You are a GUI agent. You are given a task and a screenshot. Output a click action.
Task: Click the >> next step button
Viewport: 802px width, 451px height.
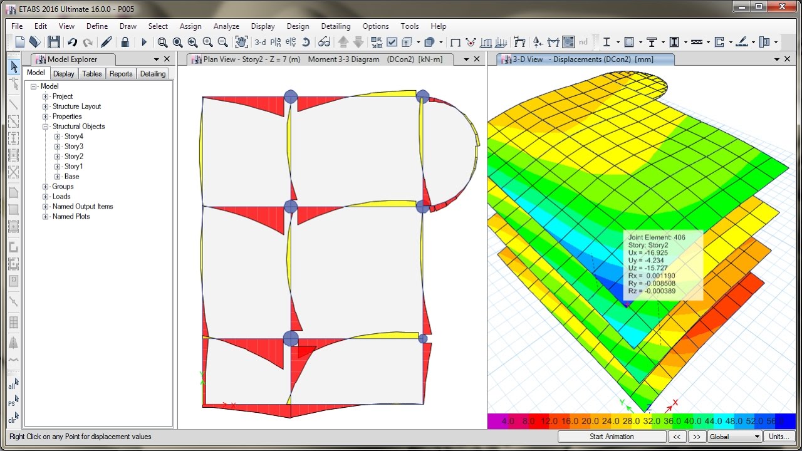(x=696, y=437)
